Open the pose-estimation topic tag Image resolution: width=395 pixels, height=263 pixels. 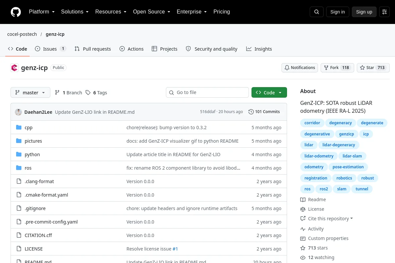[x=348, y=167]
